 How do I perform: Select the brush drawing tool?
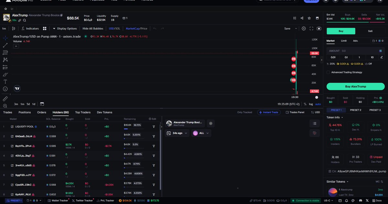point(5,74)
